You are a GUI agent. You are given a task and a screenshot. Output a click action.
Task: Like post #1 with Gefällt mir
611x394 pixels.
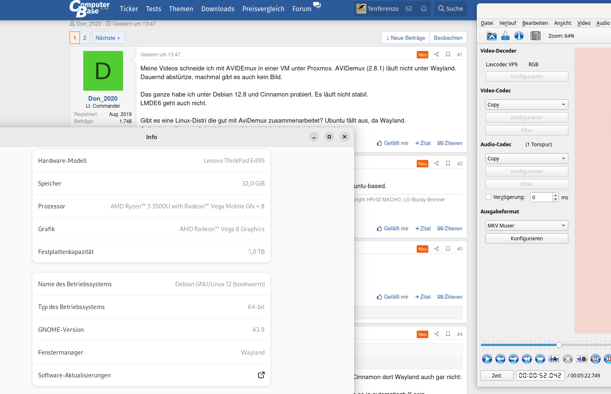[x=393, y=143]
